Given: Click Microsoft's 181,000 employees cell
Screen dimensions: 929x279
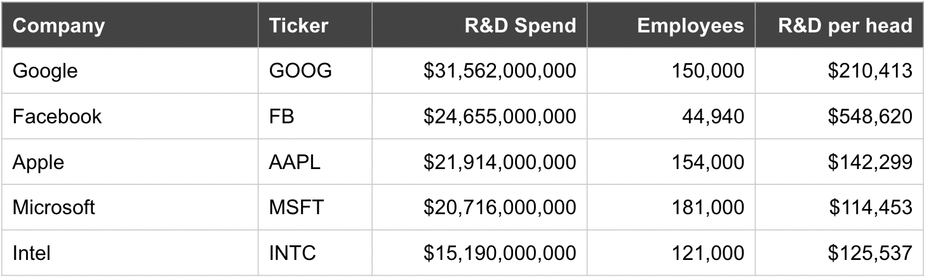Looking at the screenshot, I should pyautogui.click(x=707, y=207).
